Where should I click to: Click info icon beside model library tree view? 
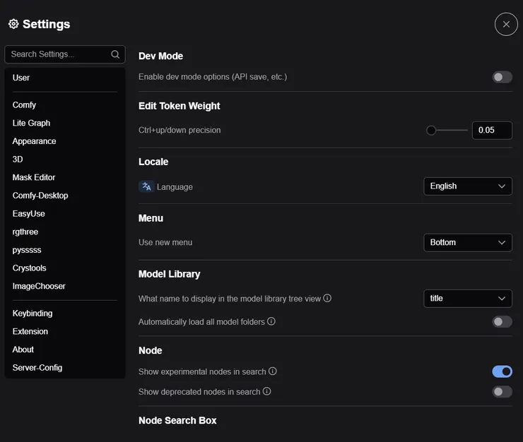coord(327,298)
